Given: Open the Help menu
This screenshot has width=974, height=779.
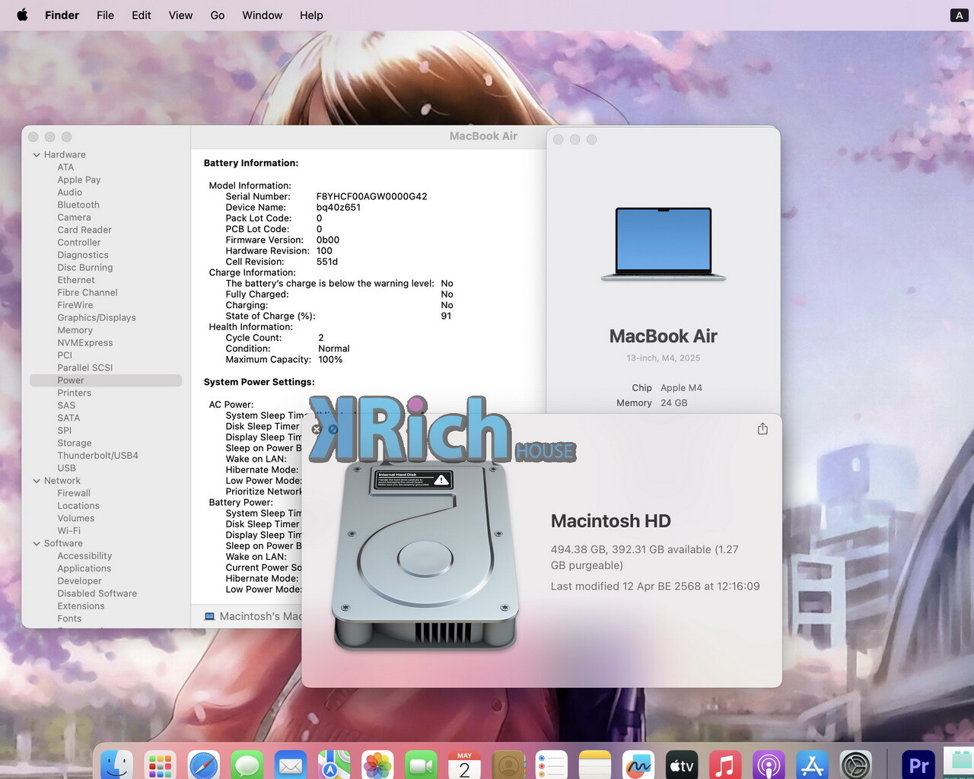Looking at the screenshot, I should pyautogui.click(x=311, y=15).
